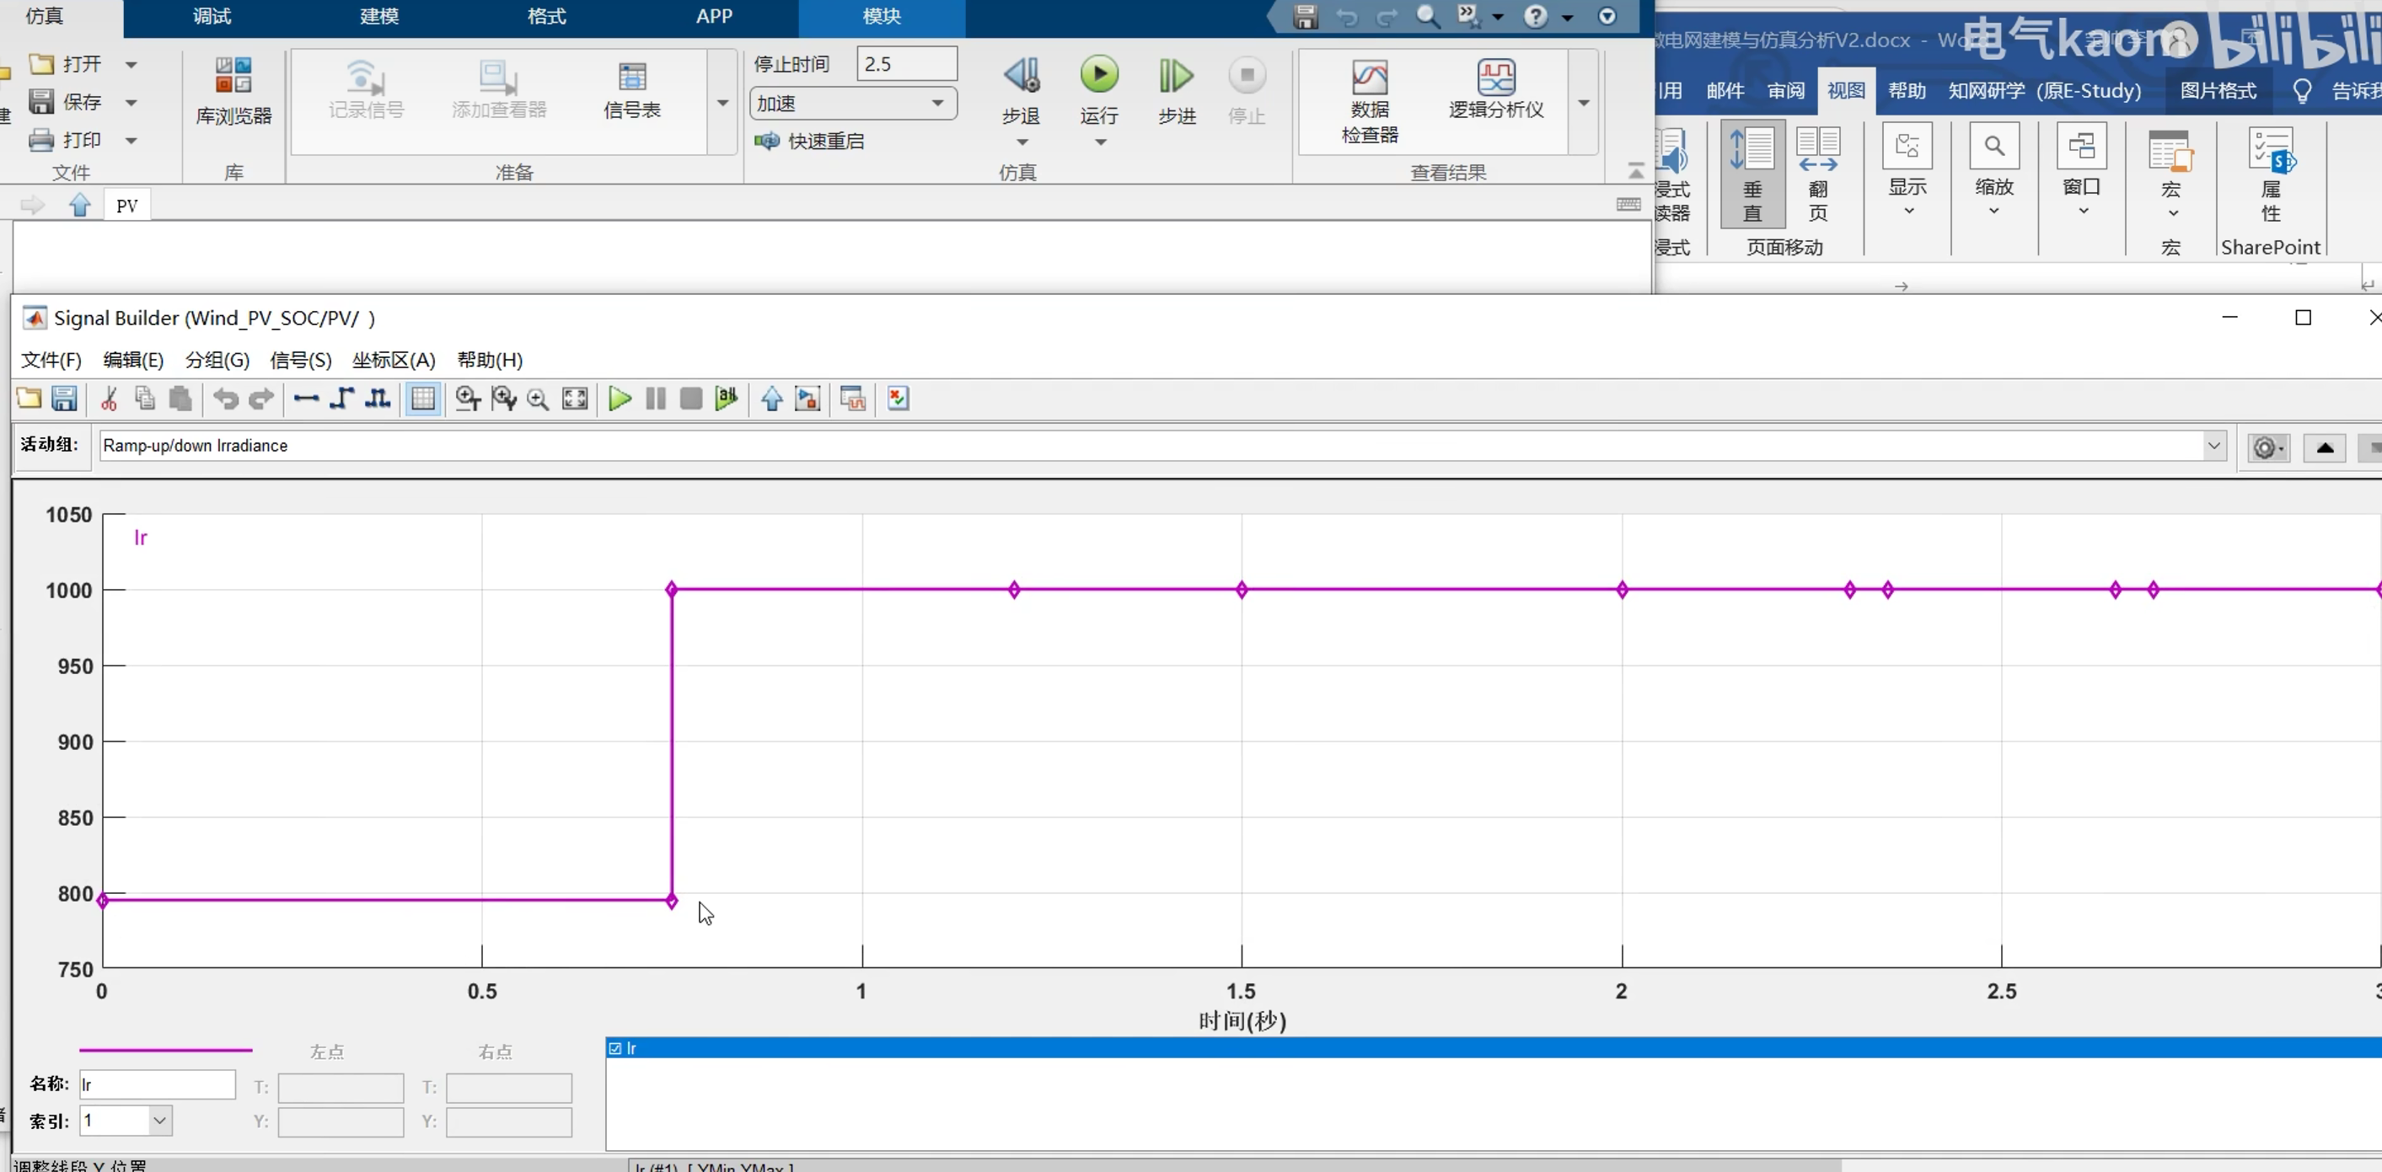Expand the active group dropdown
This screenshot has height=1172, width=2382.
tap(2213, 446)
